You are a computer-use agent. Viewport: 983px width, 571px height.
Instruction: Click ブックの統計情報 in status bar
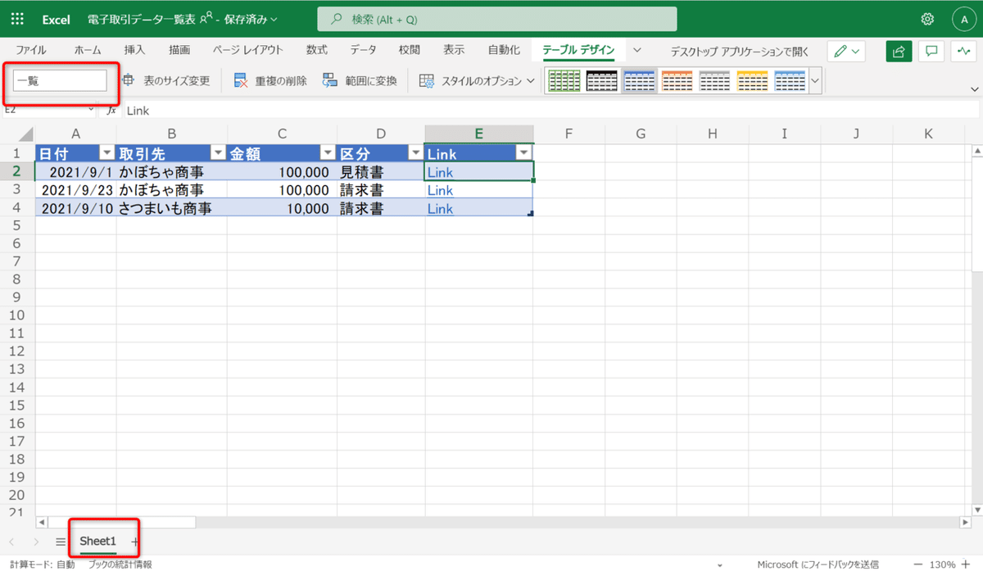click(120, 564)
